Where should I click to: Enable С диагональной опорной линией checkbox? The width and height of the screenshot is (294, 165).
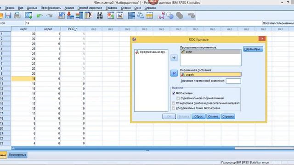pos(178,98)
